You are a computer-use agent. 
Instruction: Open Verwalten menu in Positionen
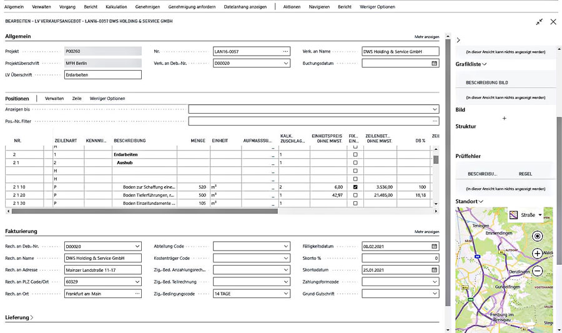tap(54, 99)
